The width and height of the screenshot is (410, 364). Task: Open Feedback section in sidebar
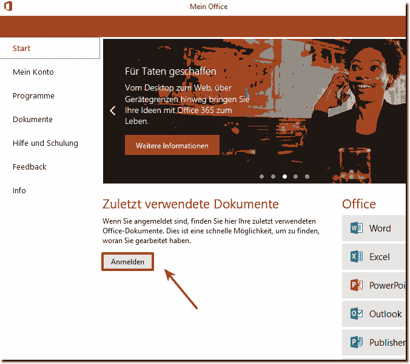click(30, 167)
